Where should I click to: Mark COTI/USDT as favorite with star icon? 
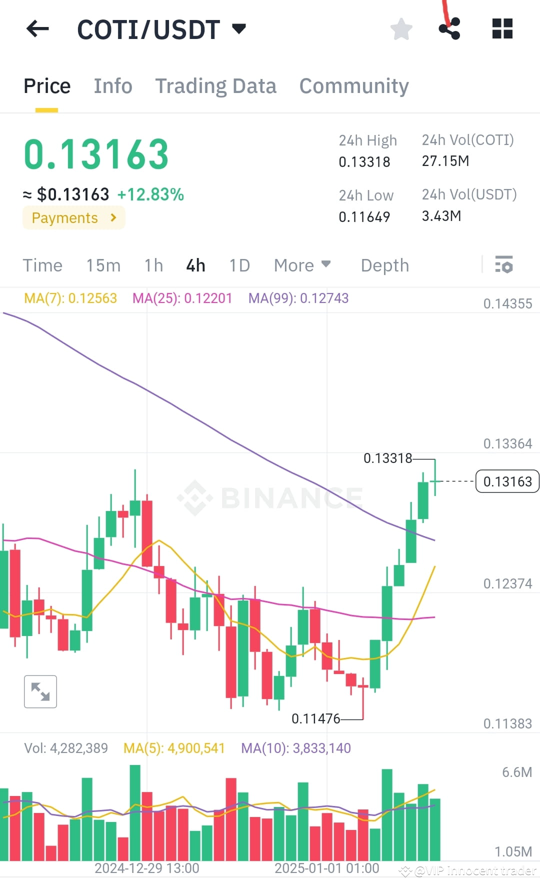(401, 28)
